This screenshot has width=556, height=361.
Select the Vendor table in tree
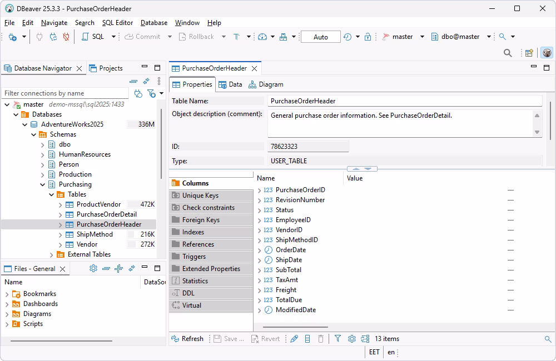pos(87,244)
